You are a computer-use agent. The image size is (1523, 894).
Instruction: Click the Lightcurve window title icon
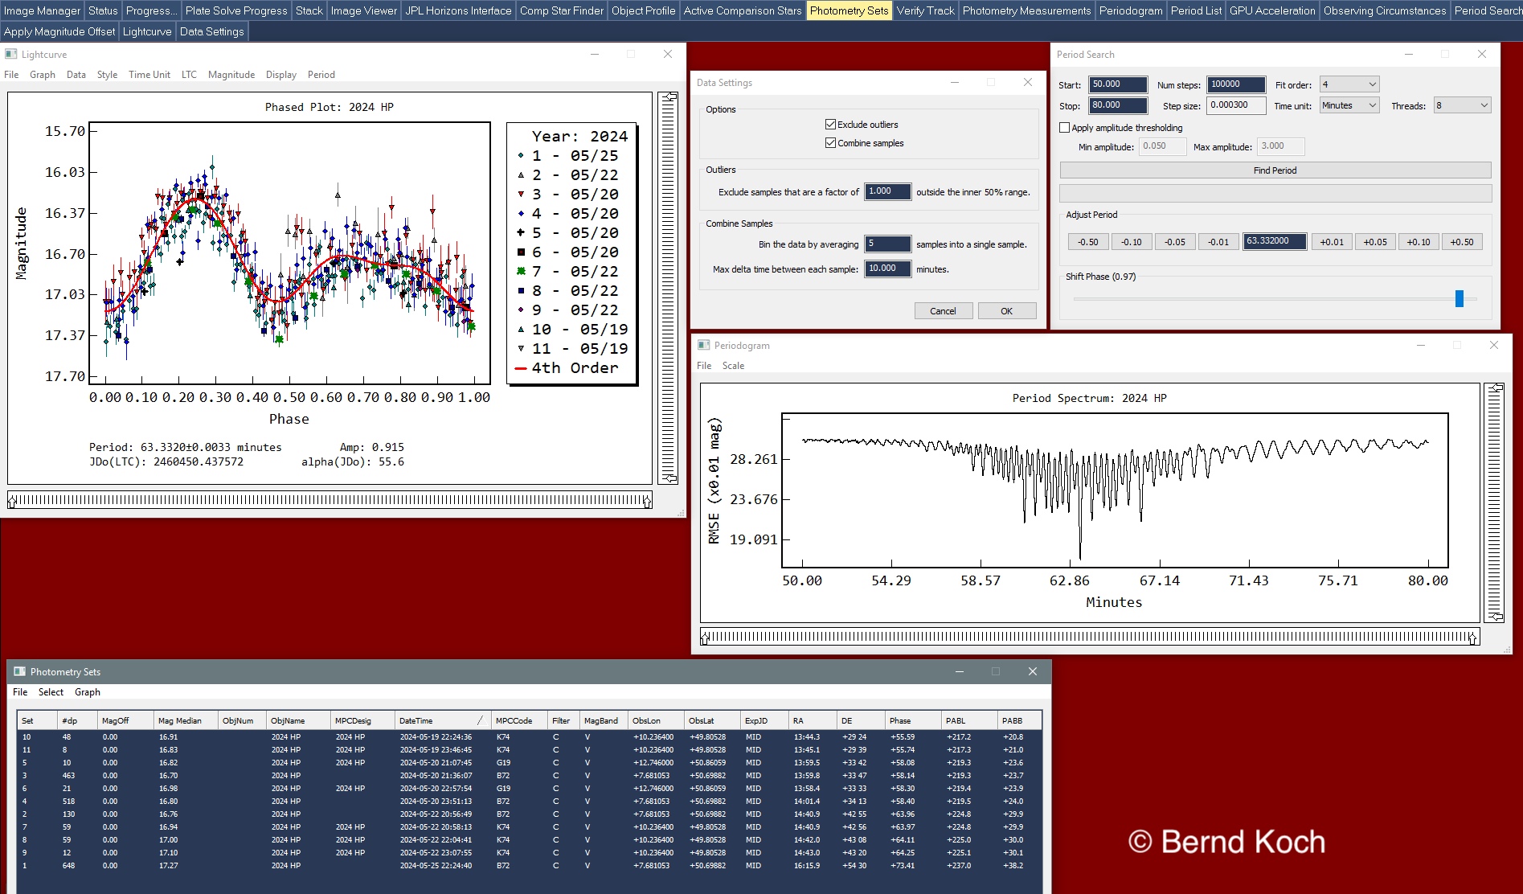tap(11, 54)
